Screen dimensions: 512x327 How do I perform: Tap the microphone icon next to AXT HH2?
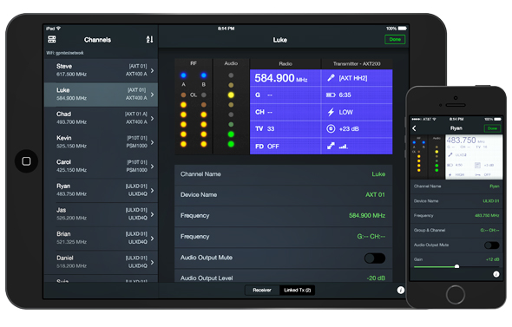click(331, 78)
